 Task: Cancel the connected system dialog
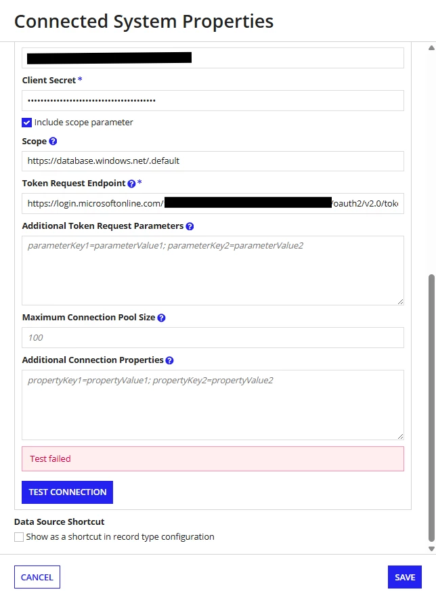pyautogui.click(x=37, y=578)
